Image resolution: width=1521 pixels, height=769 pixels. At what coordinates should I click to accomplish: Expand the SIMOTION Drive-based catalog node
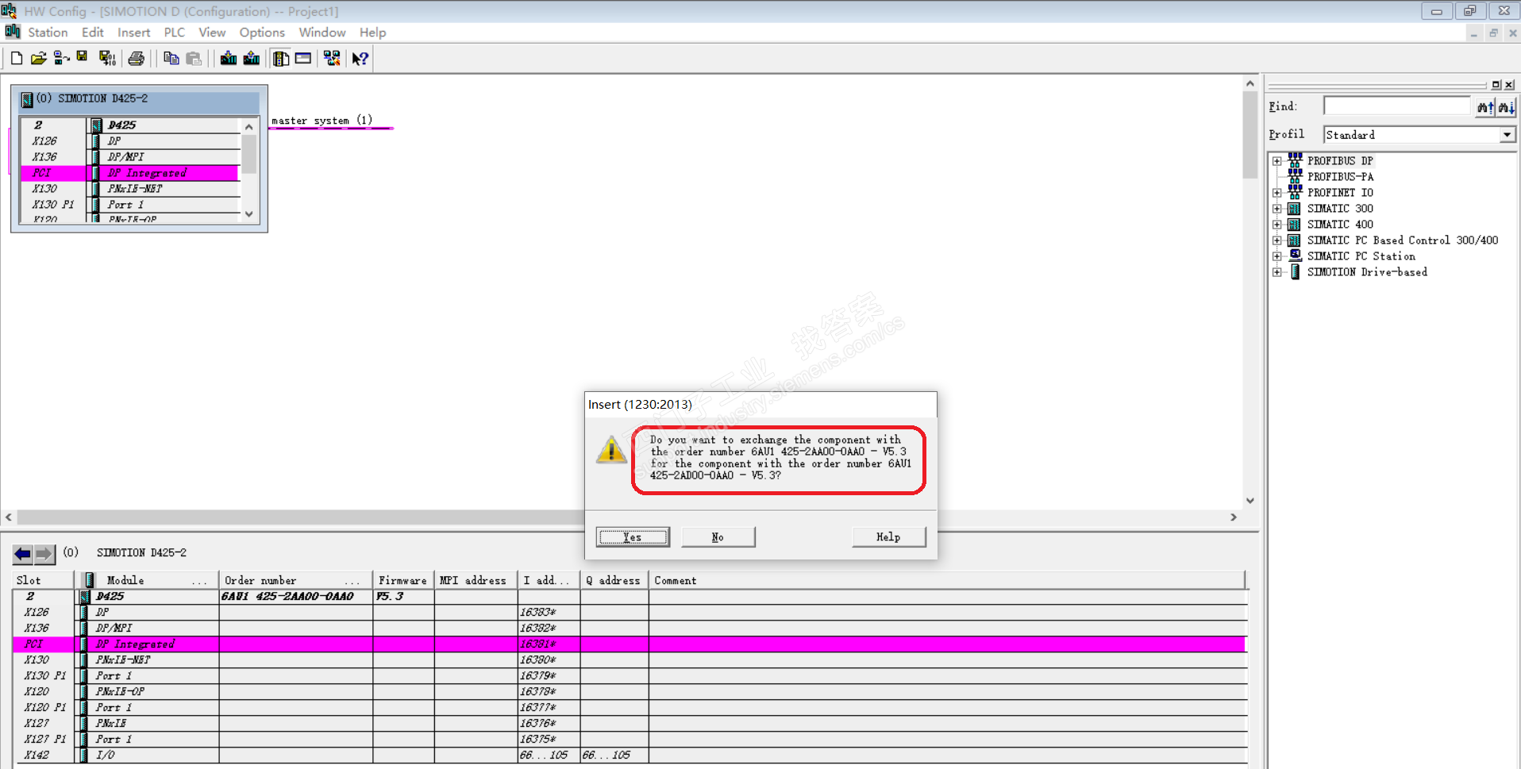pos(1276,272)
